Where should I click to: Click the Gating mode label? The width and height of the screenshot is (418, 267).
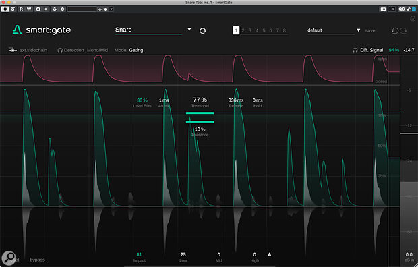pos(136,50)
